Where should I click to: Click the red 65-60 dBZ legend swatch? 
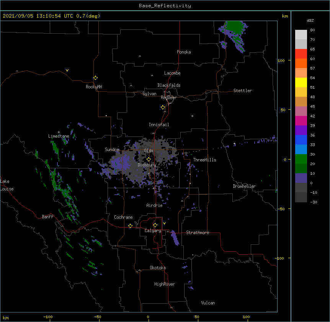pos(301,54)
